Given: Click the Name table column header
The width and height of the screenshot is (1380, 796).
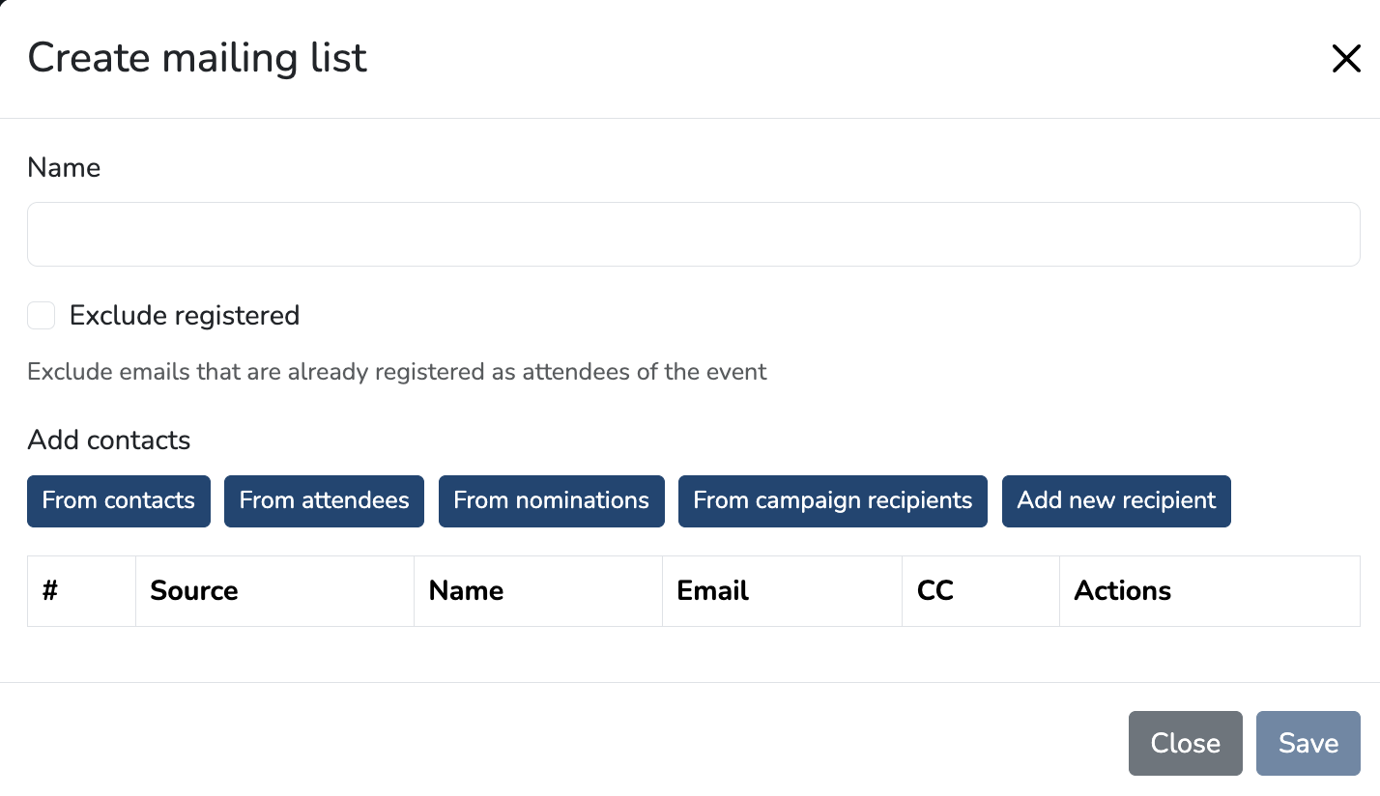Looking at the screenshot, I should [x=466, y=590].
